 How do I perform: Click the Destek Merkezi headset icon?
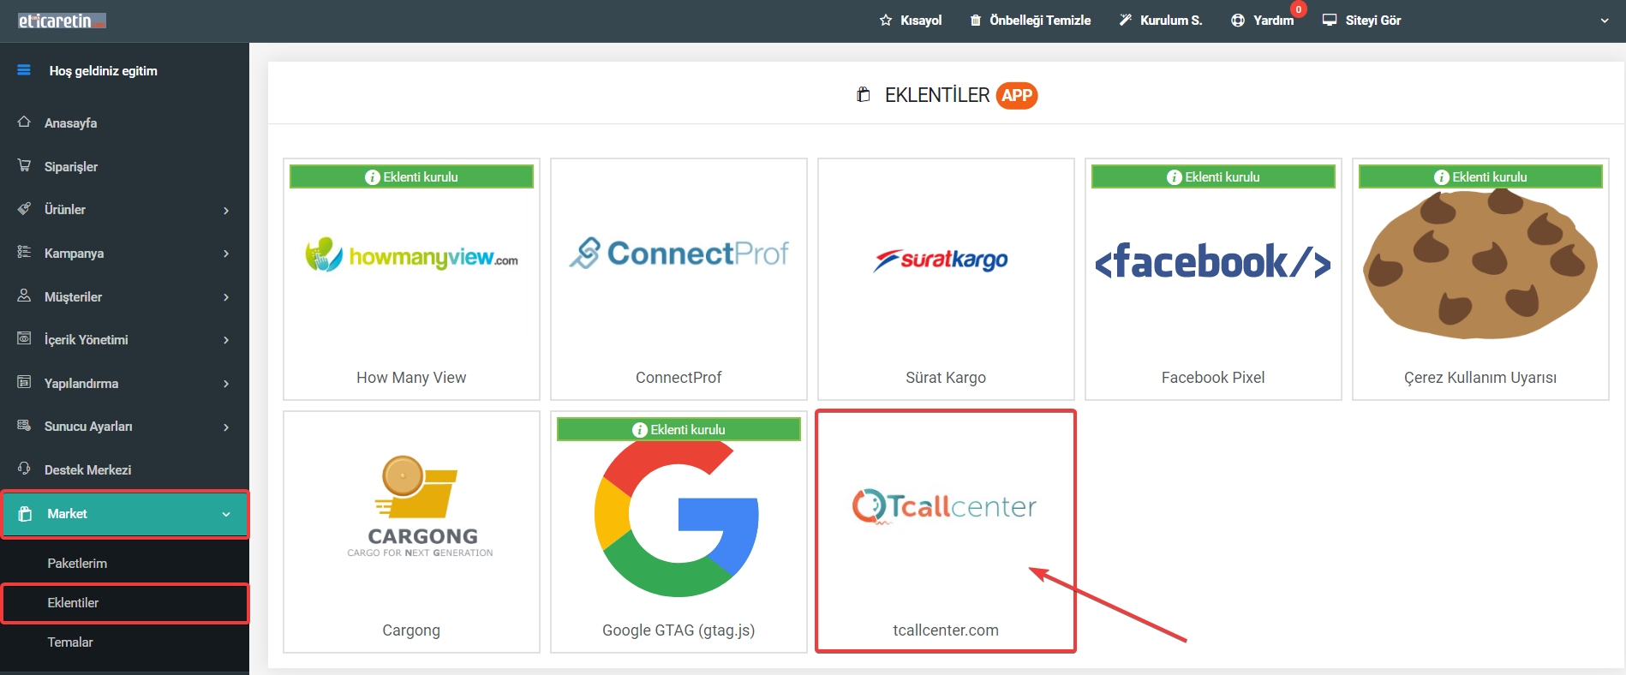click(24, 469)
